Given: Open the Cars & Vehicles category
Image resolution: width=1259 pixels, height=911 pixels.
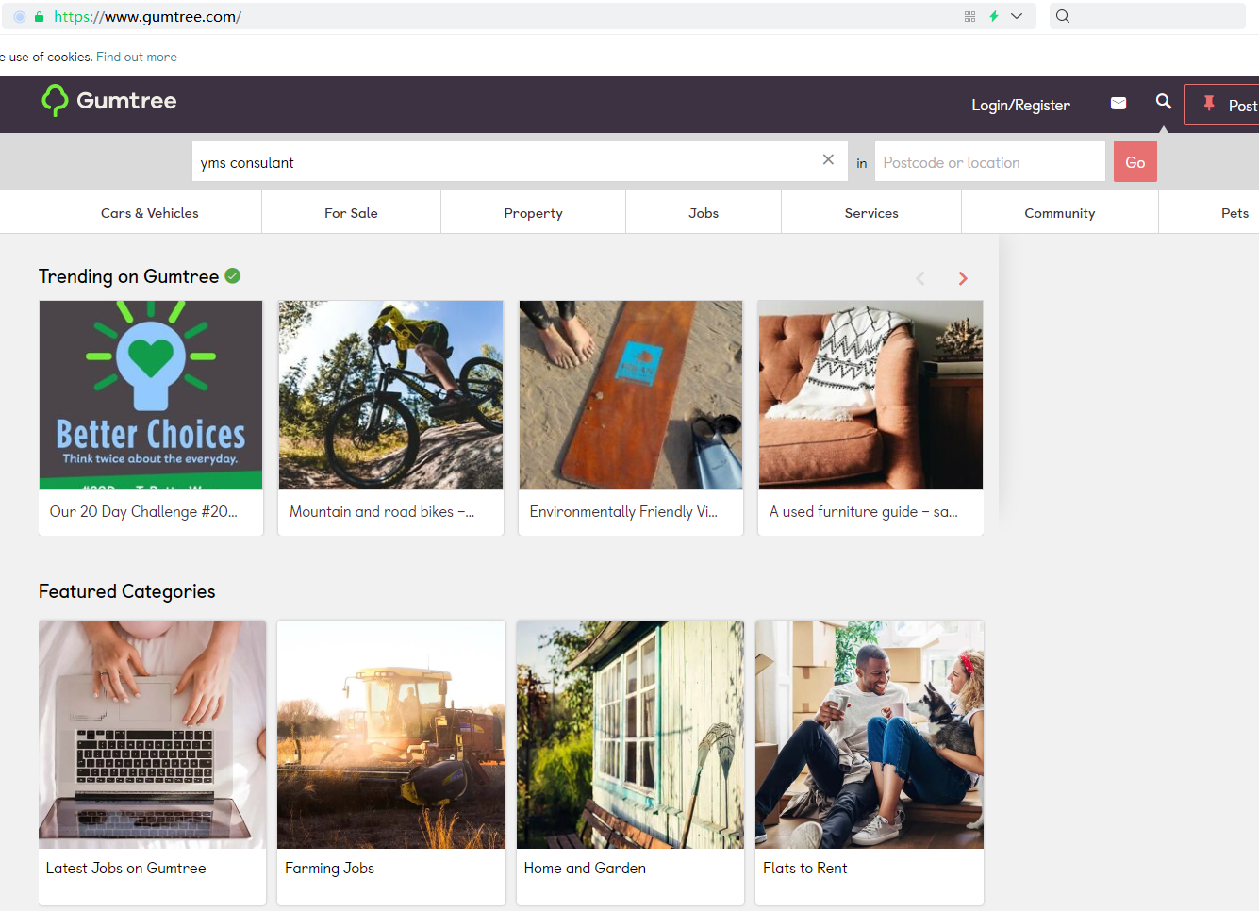Looking at the screenshot, I should click(149, 213).
